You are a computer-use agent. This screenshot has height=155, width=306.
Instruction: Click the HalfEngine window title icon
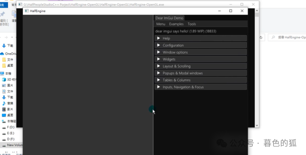click(x=27, y=11)
